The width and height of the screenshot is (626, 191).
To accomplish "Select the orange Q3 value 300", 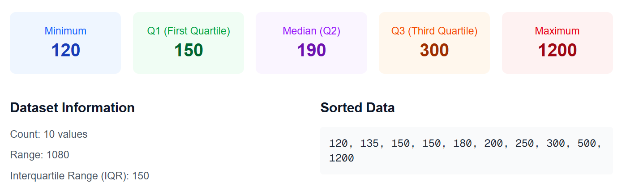I will pos(434,50).
